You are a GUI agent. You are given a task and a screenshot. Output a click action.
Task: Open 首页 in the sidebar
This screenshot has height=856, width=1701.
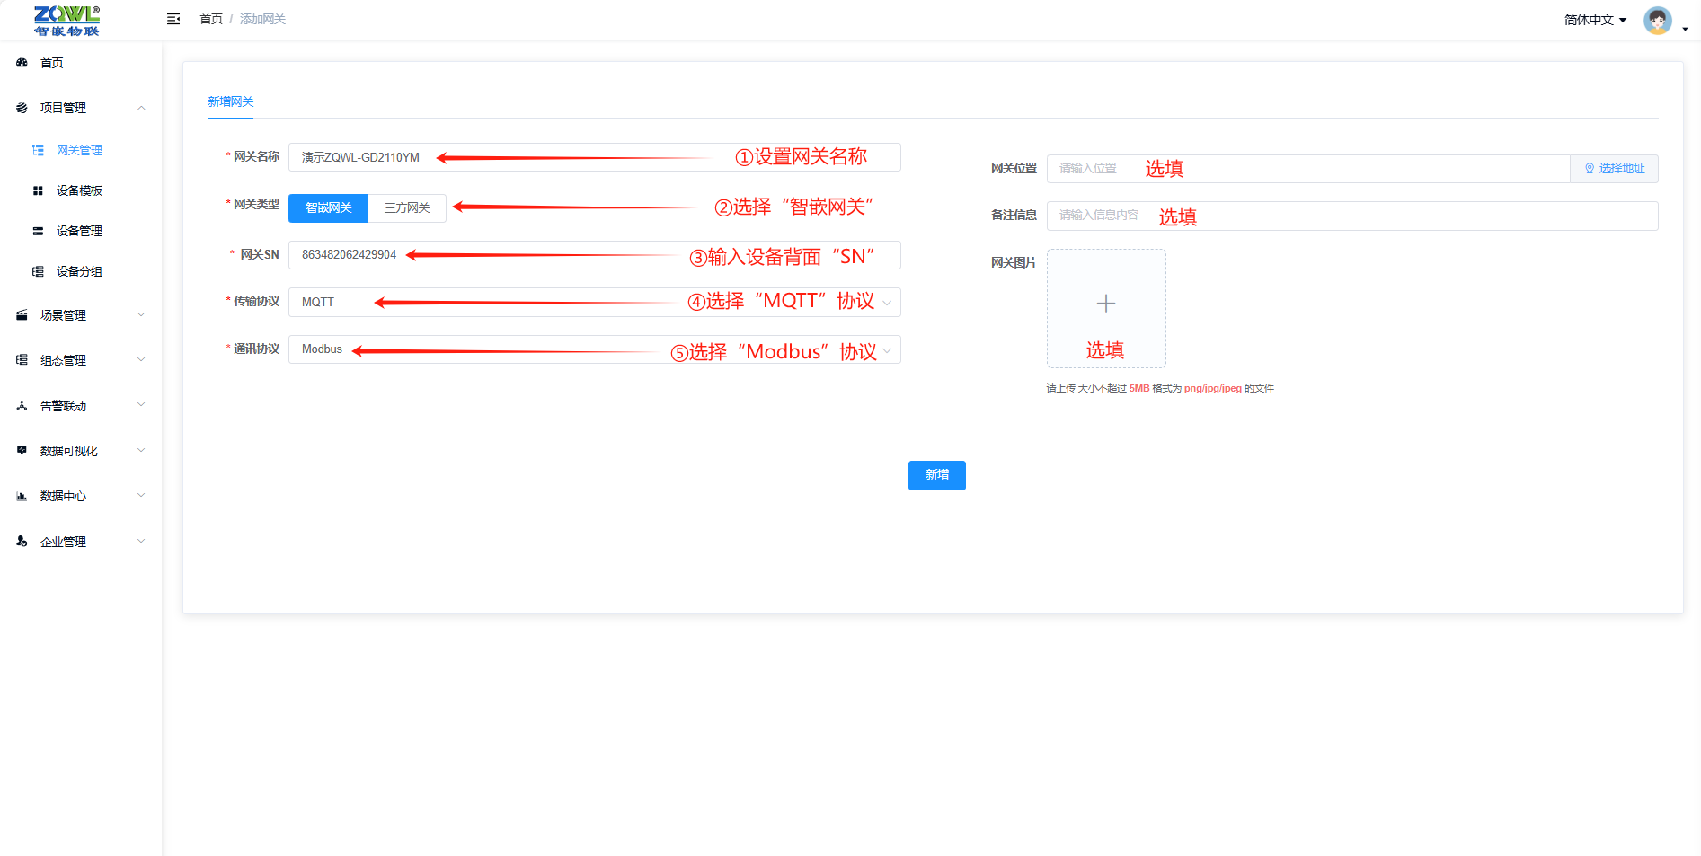[52, 63]
